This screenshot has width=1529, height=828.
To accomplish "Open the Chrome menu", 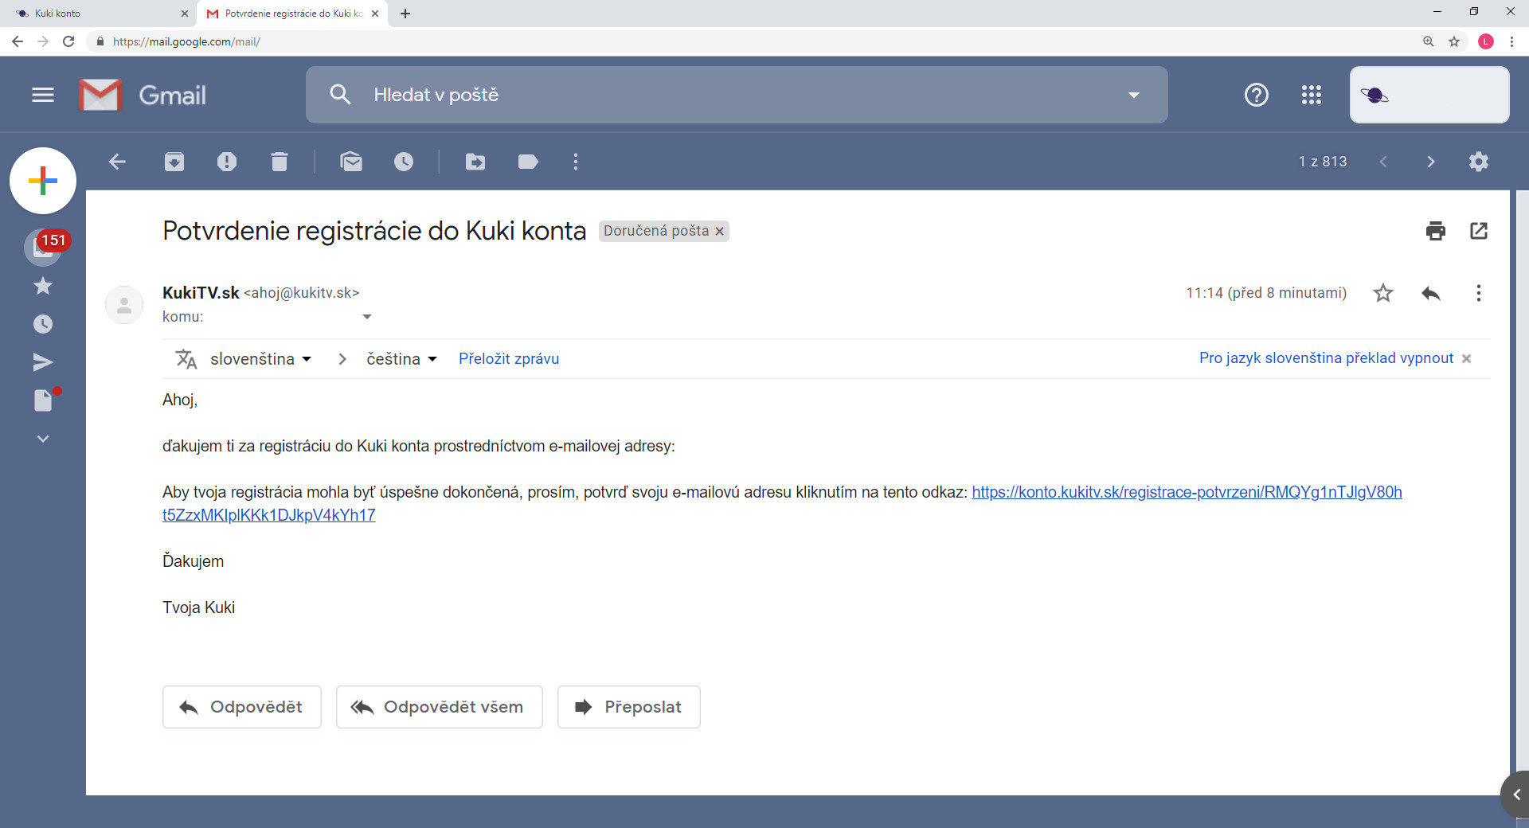I will (1511, 41).
